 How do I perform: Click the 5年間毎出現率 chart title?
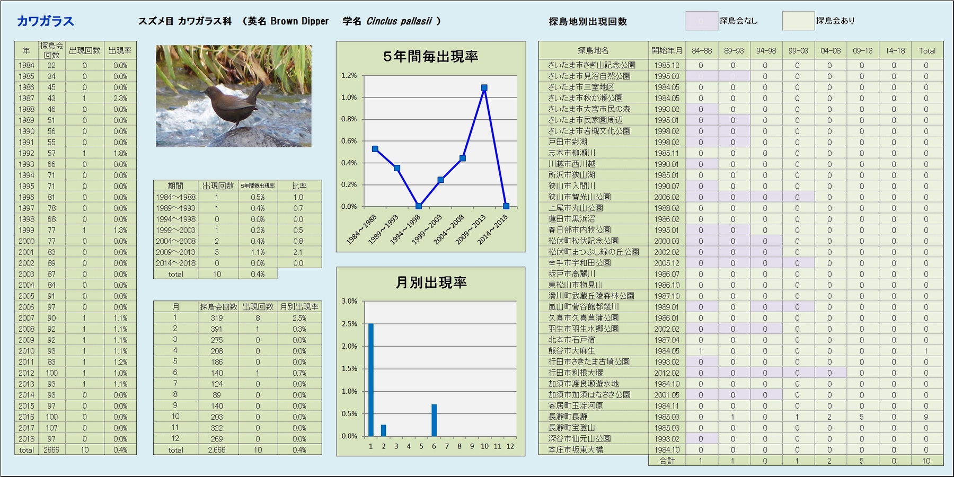point(430,56)
